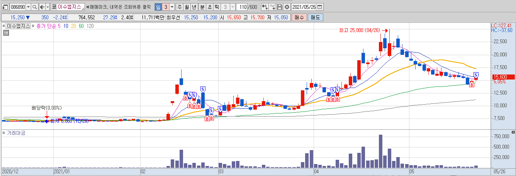
Task: Open chart settings via the gear icon
Action: [287, 7]
